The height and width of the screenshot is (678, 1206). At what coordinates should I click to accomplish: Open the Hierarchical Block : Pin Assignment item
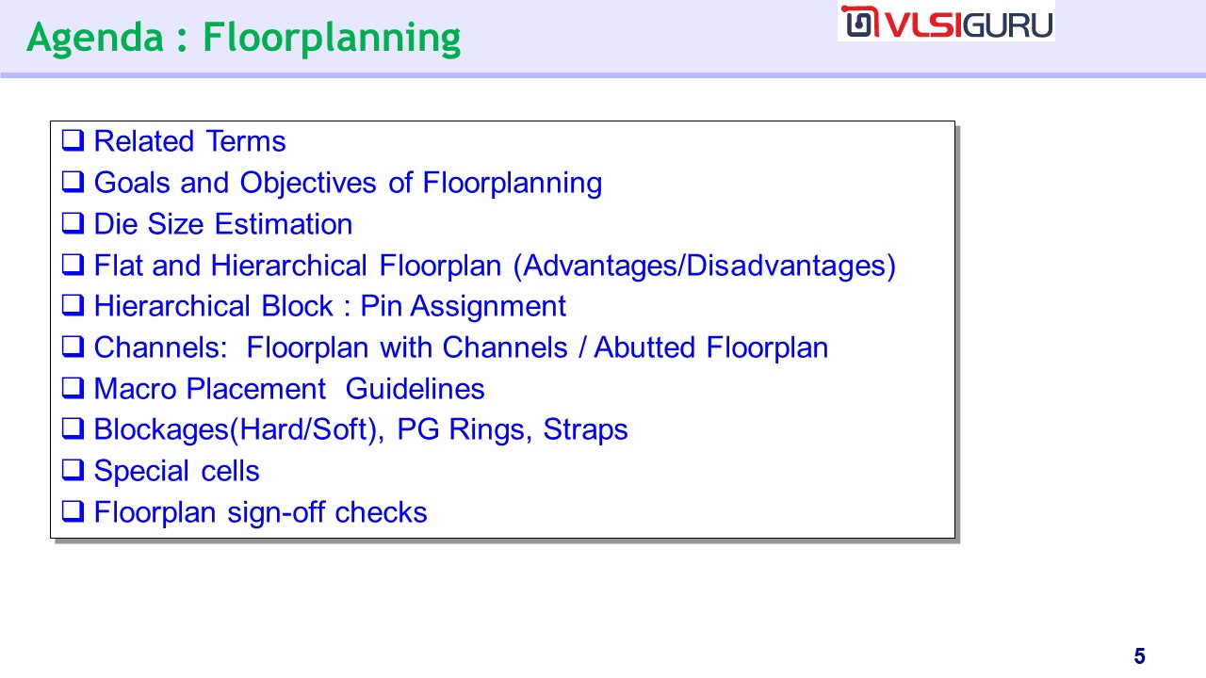(330, 306)
